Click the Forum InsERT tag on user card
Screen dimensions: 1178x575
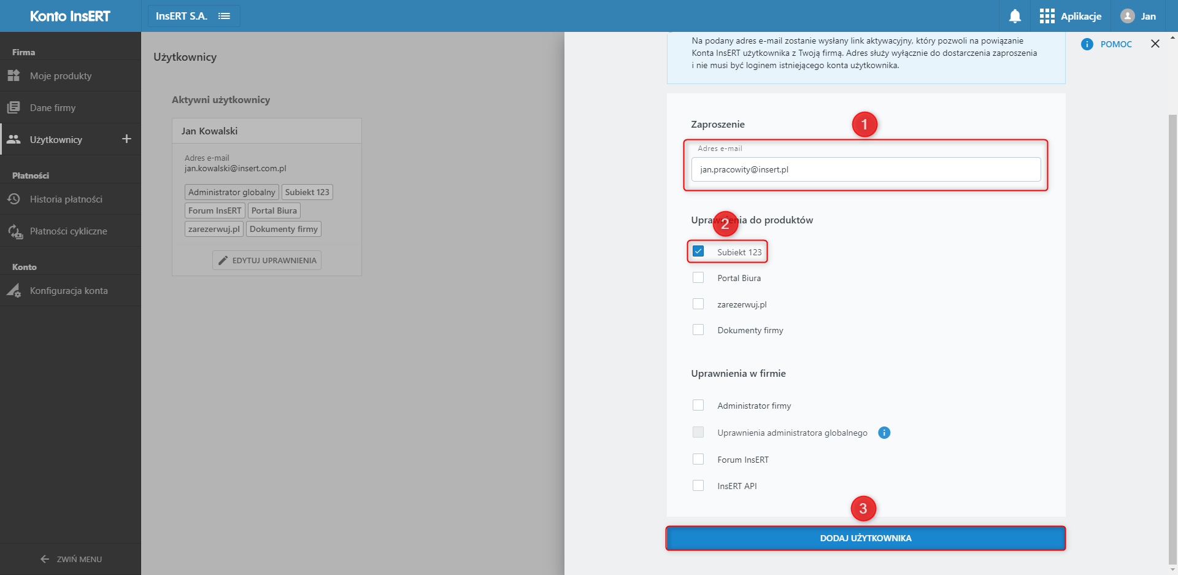(x=215, y=210)
